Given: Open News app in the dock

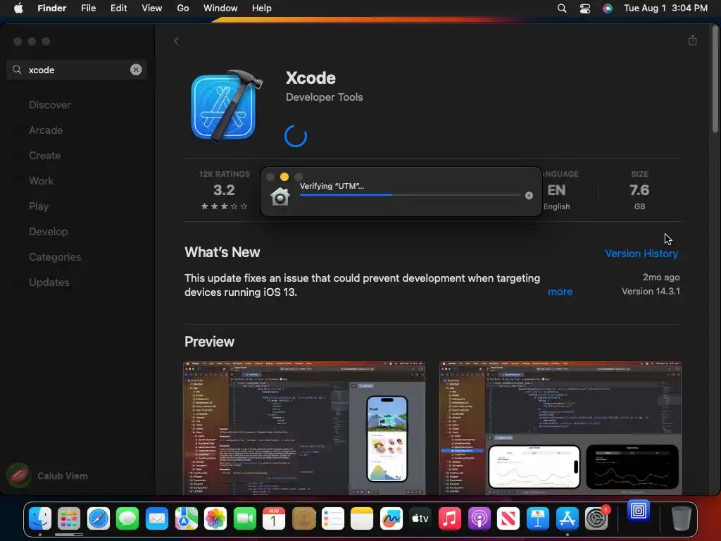Looking at the screenshot, I should pos(508,519).
